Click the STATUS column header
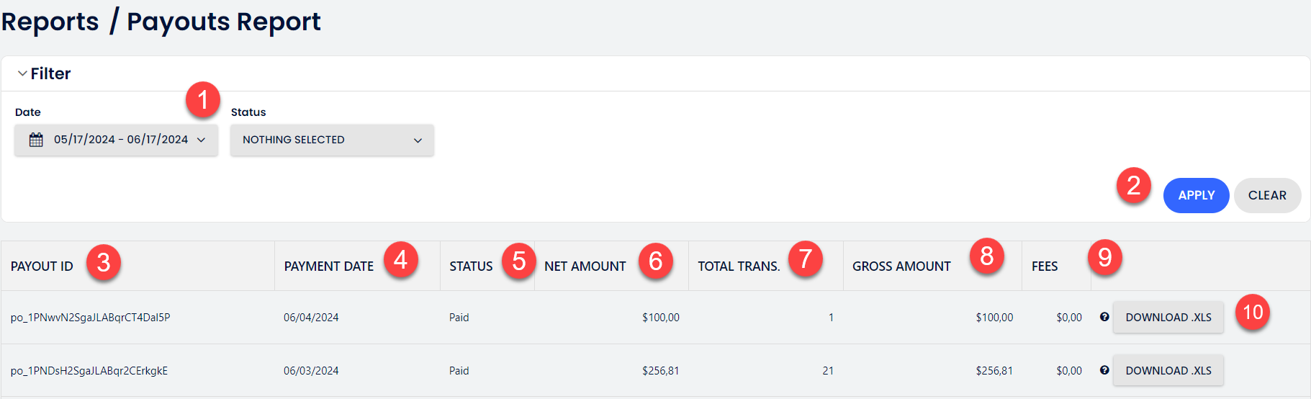 pyautogui.click(x=472, y=266)
